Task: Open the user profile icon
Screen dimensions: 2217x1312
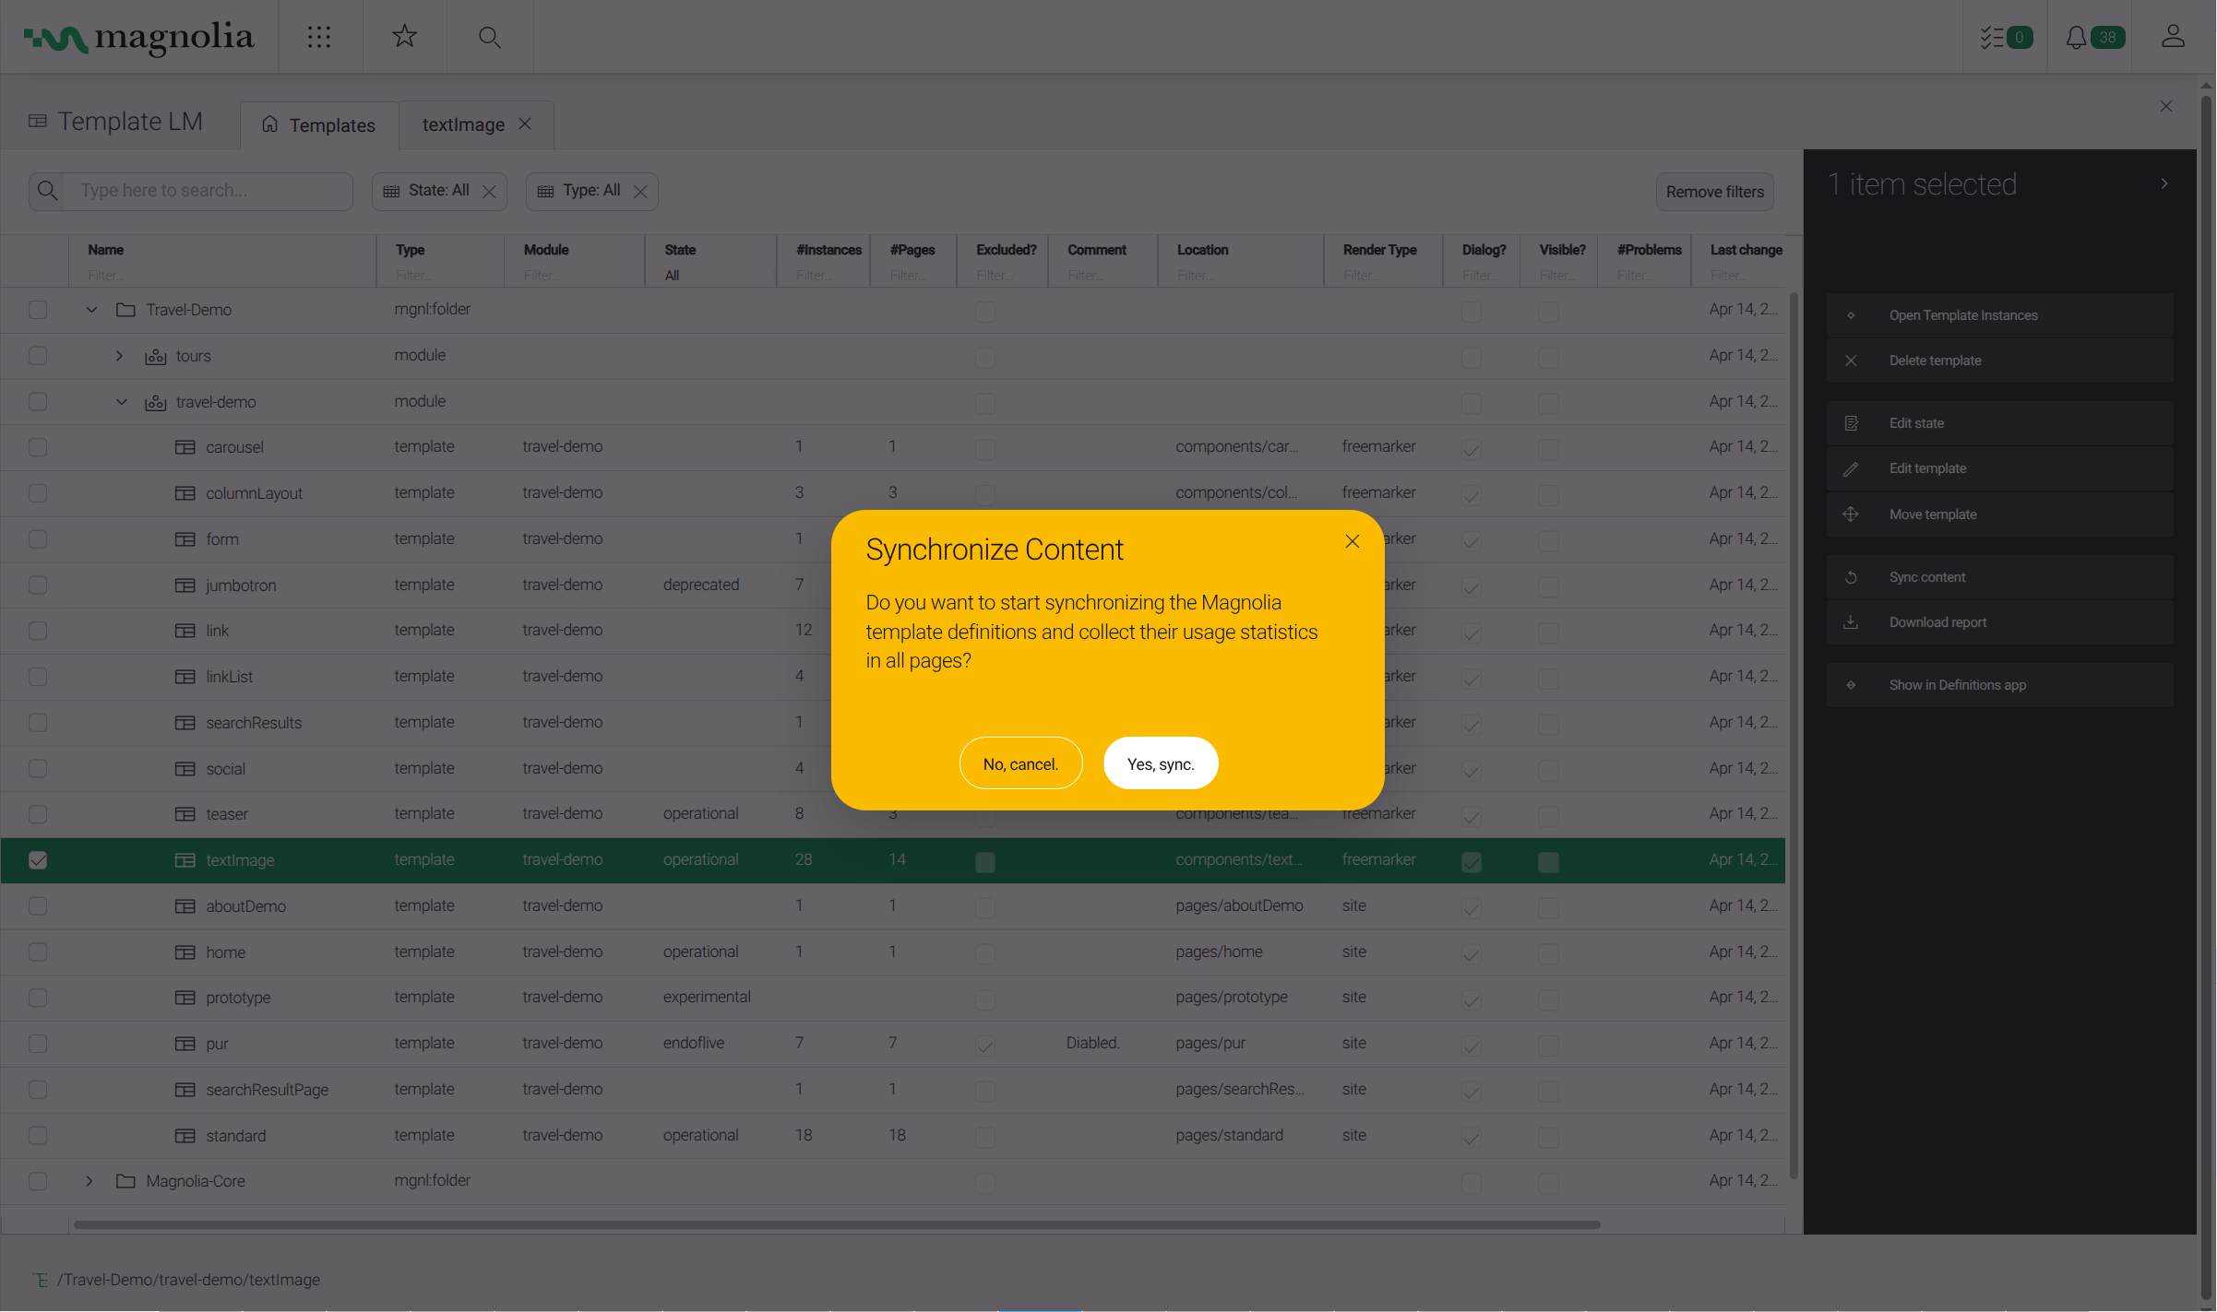Action: coord(2173,37)
